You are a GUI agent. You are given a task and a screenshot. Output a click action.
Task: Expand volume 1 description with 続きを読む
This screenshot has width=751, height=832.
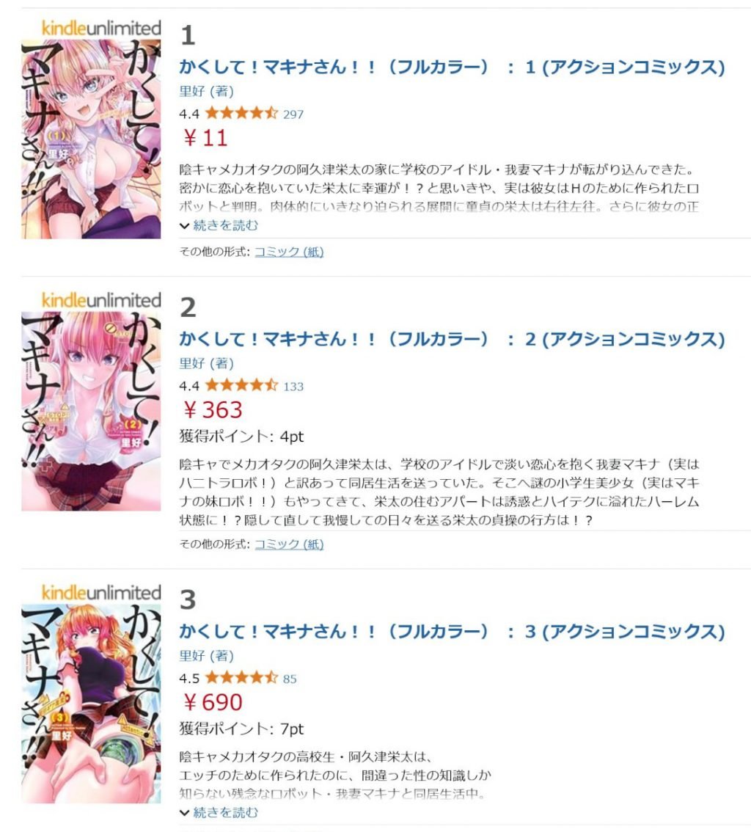(x=219, y=225)
